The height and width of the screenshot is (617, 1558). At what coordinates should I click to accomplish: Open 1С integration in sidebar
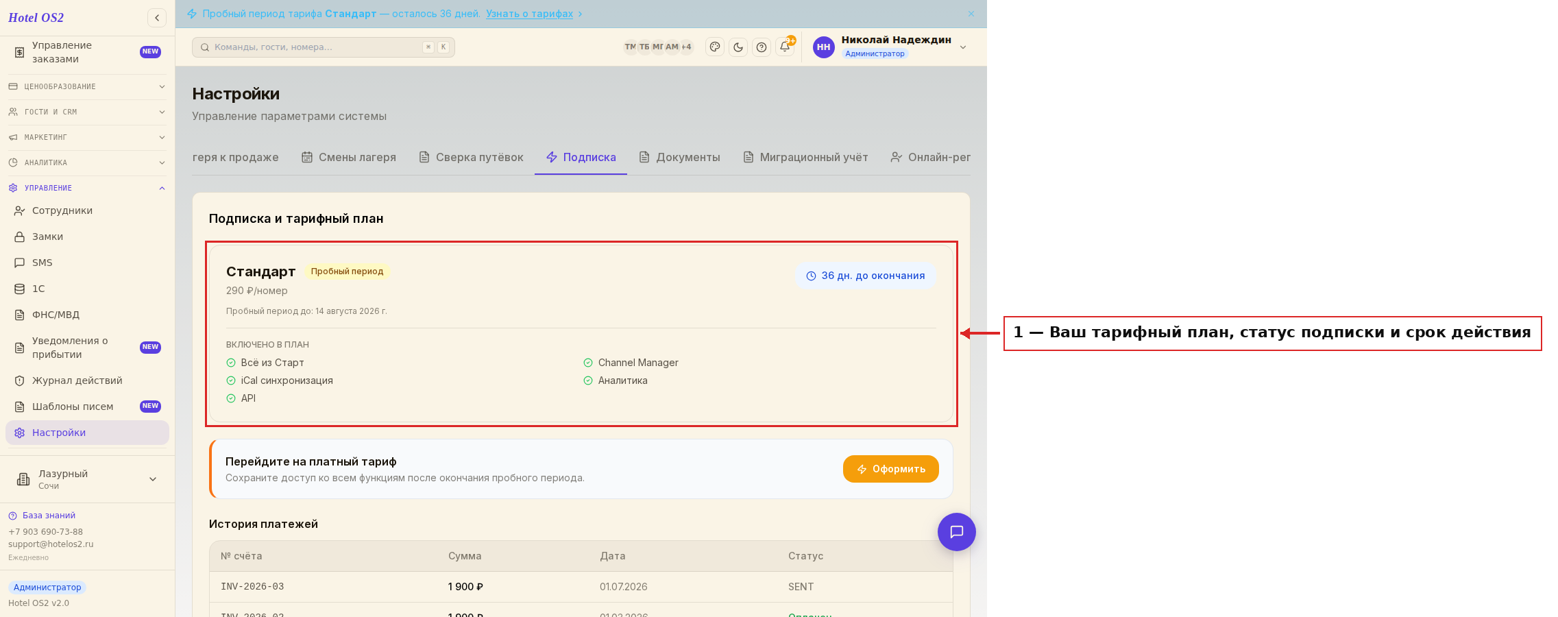click(x=88, y=289)
